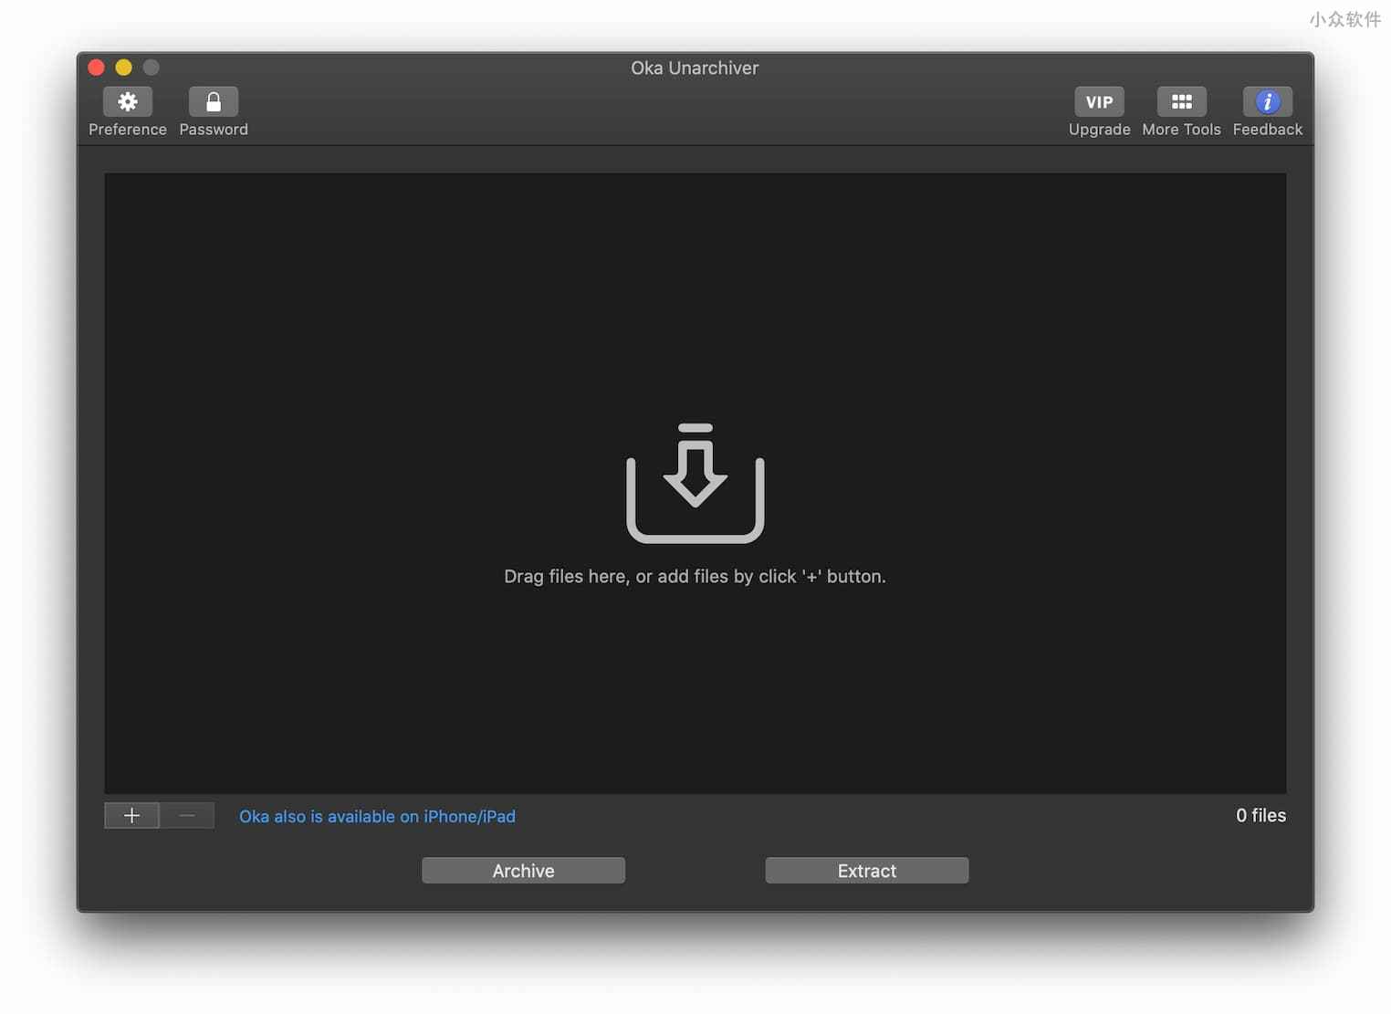Close the Oka Unarchiver window
Viewport: 1391px width, 1014px height.
coord(96,68)
